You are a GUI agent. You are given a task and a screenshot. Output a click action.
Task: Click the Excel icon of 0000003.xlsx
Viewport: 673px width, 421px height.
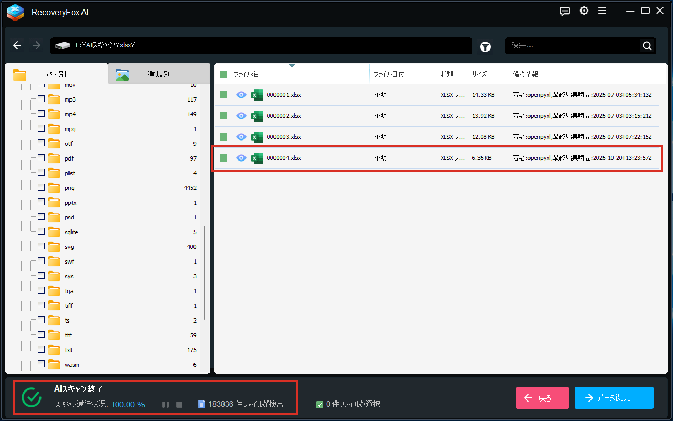click(x=257, y=137)
